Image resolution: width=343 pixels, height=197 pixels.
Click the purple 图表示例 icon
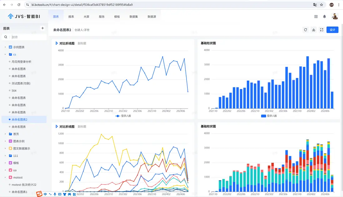(x=10, y=141)
